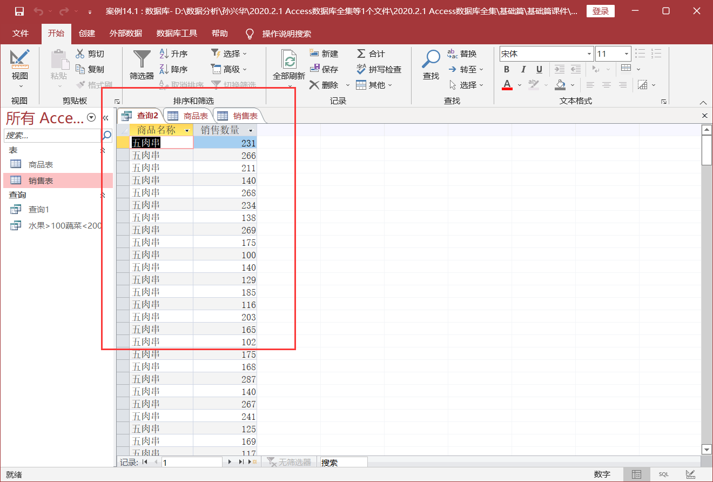
Task: Toggle Italic formatting
Action: tap(523, 69)
